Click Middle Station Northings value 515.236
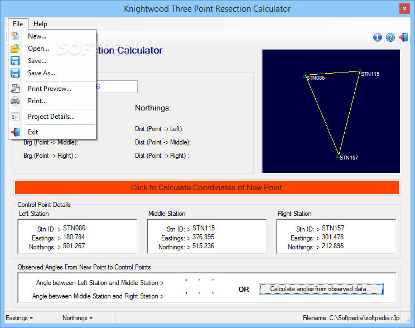This screenshot has height=328, width=415. point(203,246)
